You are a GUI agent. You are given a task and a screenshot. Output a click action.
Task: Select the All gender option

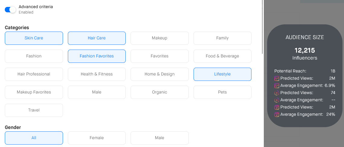(34, 138)
